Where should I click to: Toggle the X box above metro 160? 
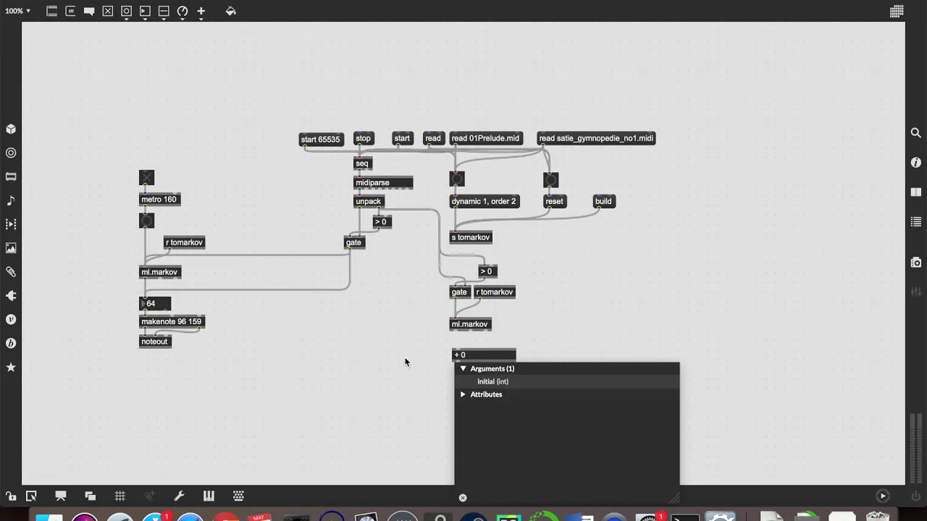[x=146, y=178]
